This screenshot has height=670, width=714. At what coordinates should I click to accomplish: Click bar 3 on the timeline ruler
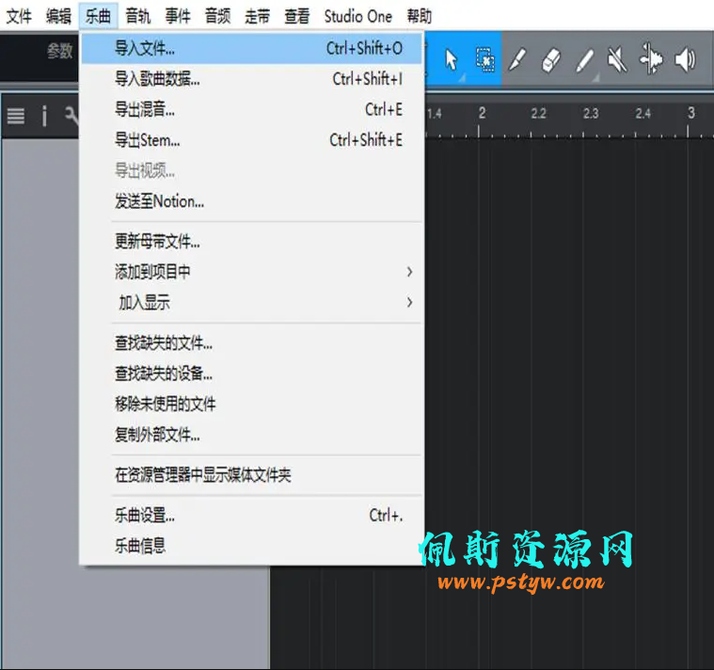[690, 113]
